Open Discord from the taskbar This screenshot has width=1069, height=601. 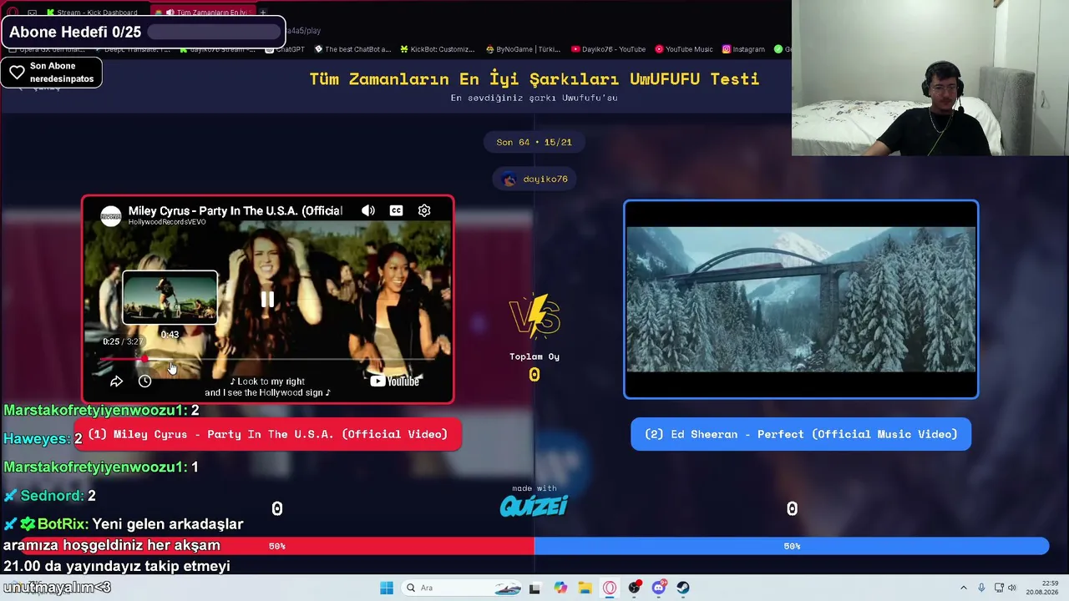[659, 588]
